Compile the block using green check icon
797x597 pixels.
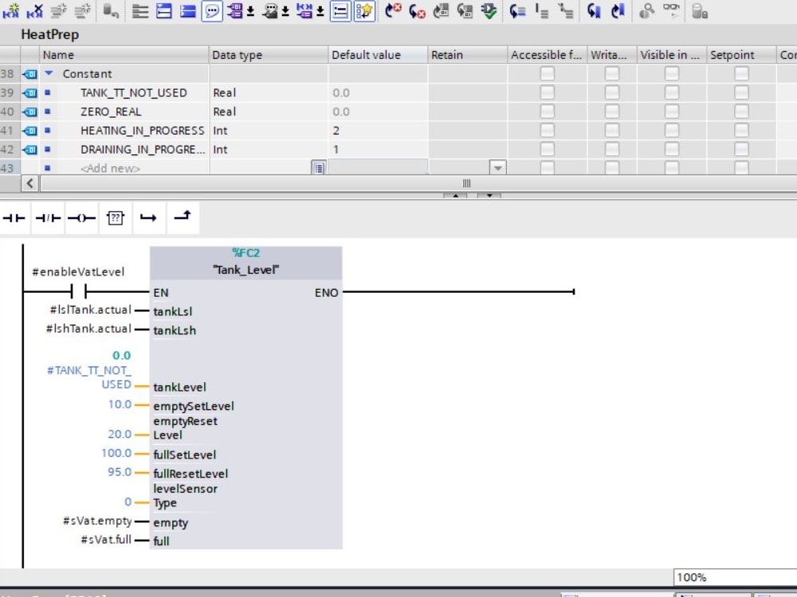click(489, 11)
